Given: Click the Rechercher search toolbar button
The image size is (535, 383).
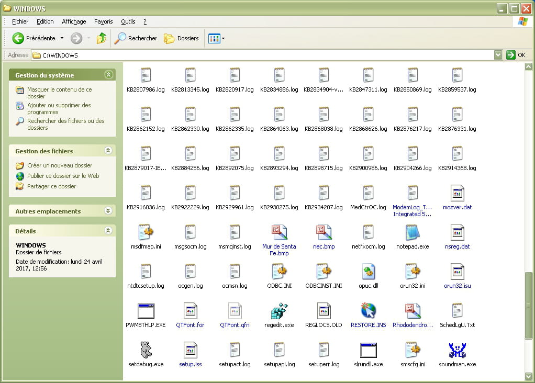Looking at the screenshot, I should pos(136,38).
